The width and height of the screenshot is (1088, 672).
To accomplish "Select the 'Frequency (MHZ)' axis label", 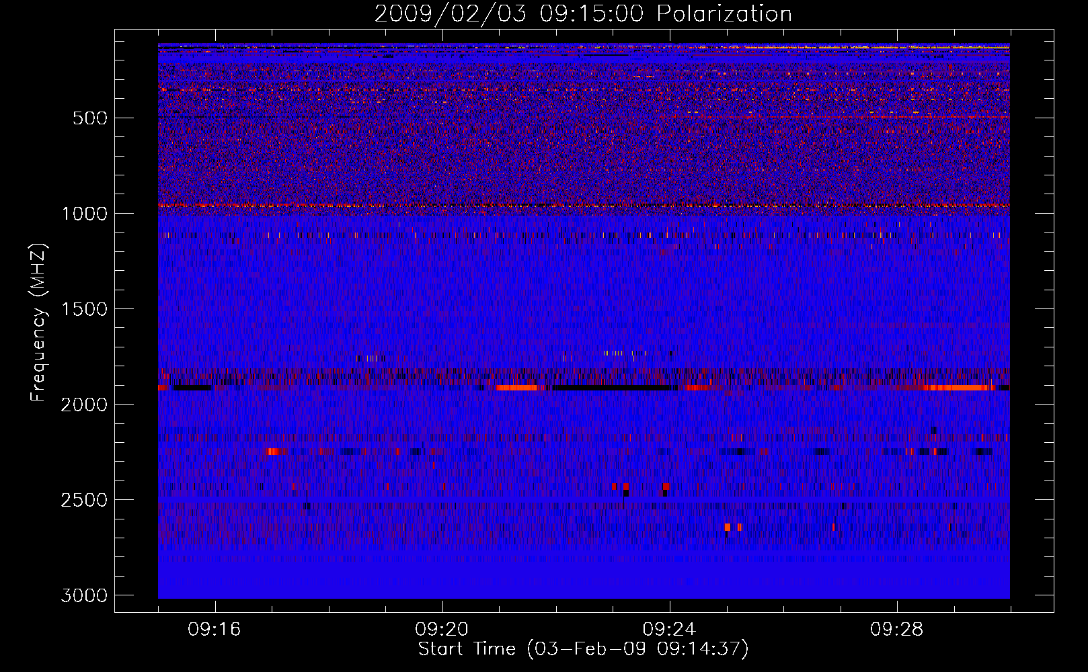I will pos(39,323).
